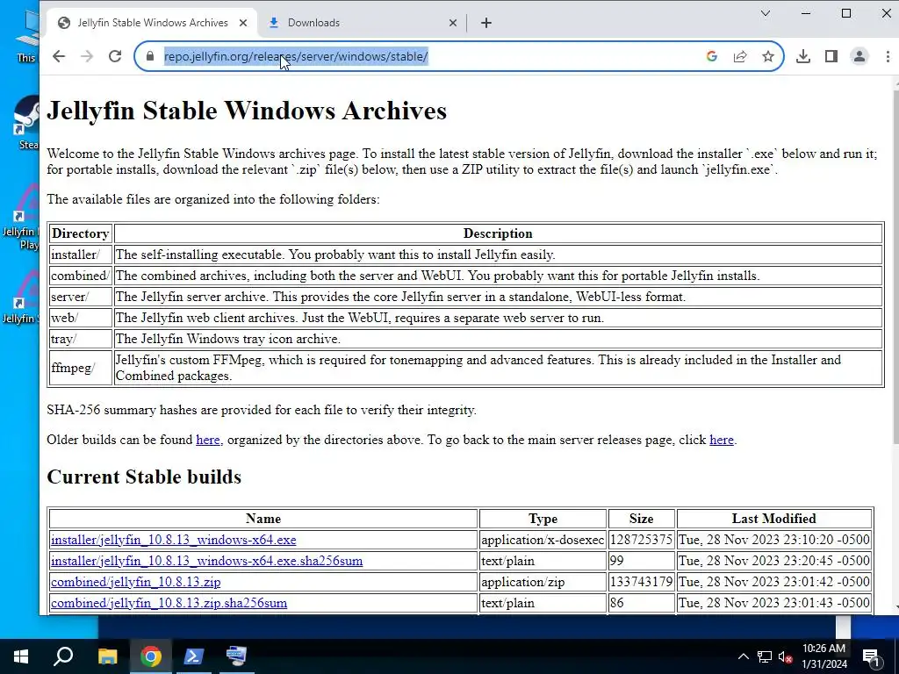Click the forward navigation arrow
899x674 pixels.
click(87, 56)
